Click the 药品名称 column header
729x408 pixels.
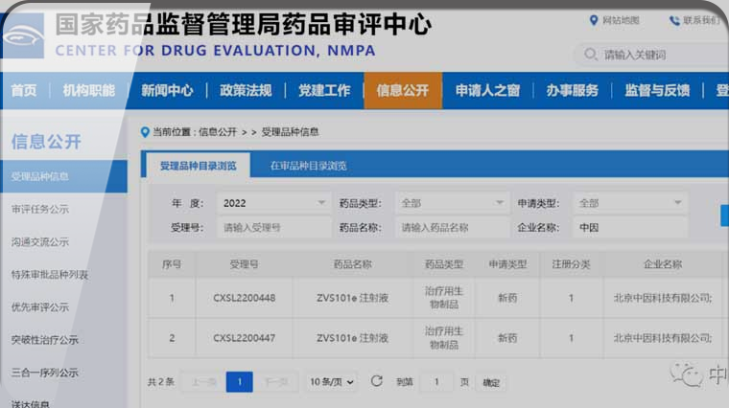point(352,264)
